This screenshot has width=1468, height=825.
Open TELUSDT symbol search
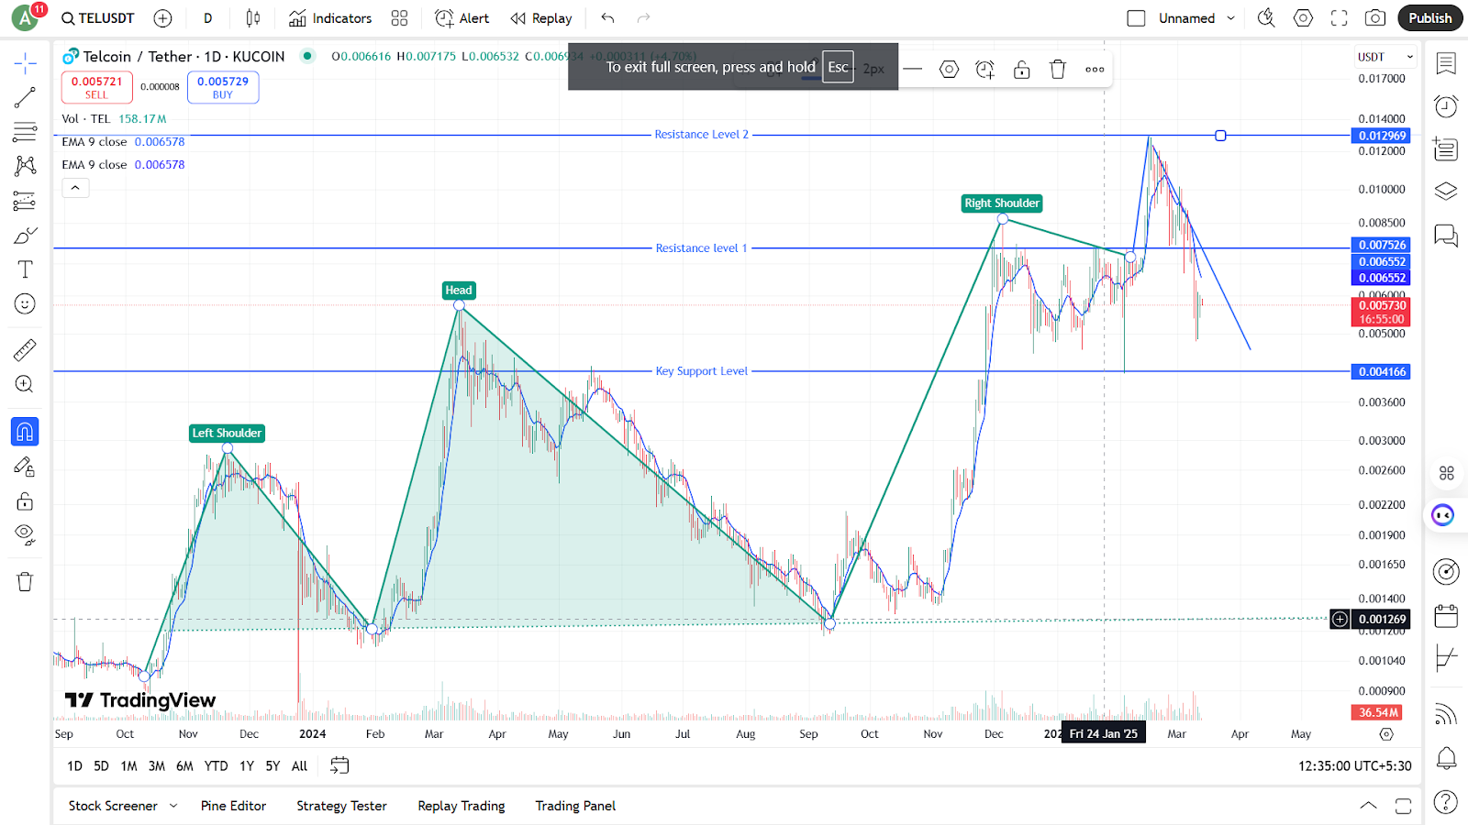pos(98,18)
